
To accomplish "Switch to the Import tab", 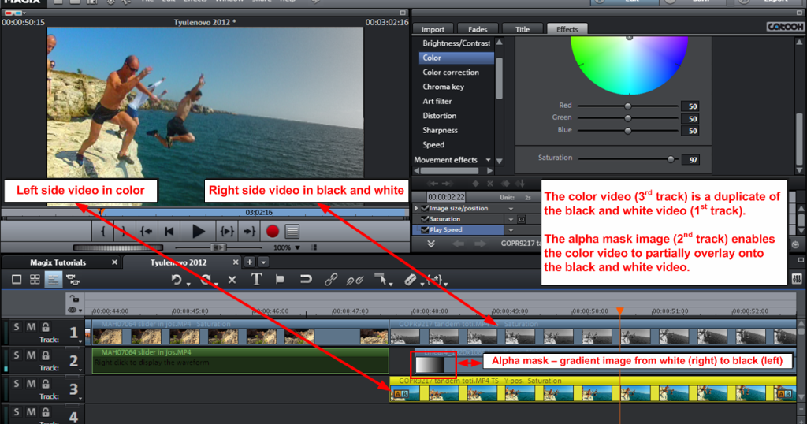I will coord(433,29).
